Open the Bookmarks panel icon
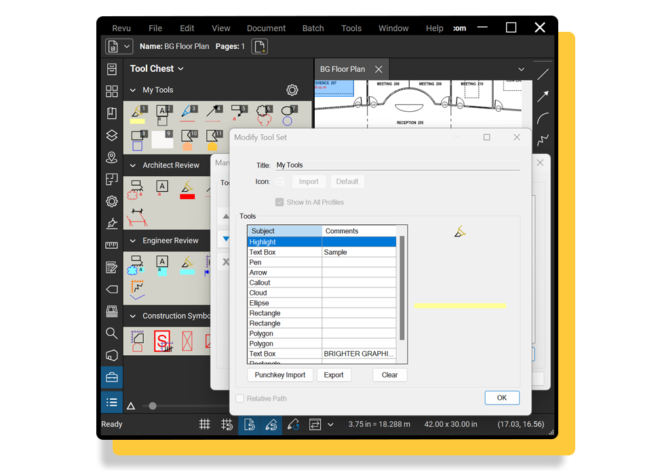The width and height of the screenshot is (660, 471). pyautogui.click(x=111, y=113)
